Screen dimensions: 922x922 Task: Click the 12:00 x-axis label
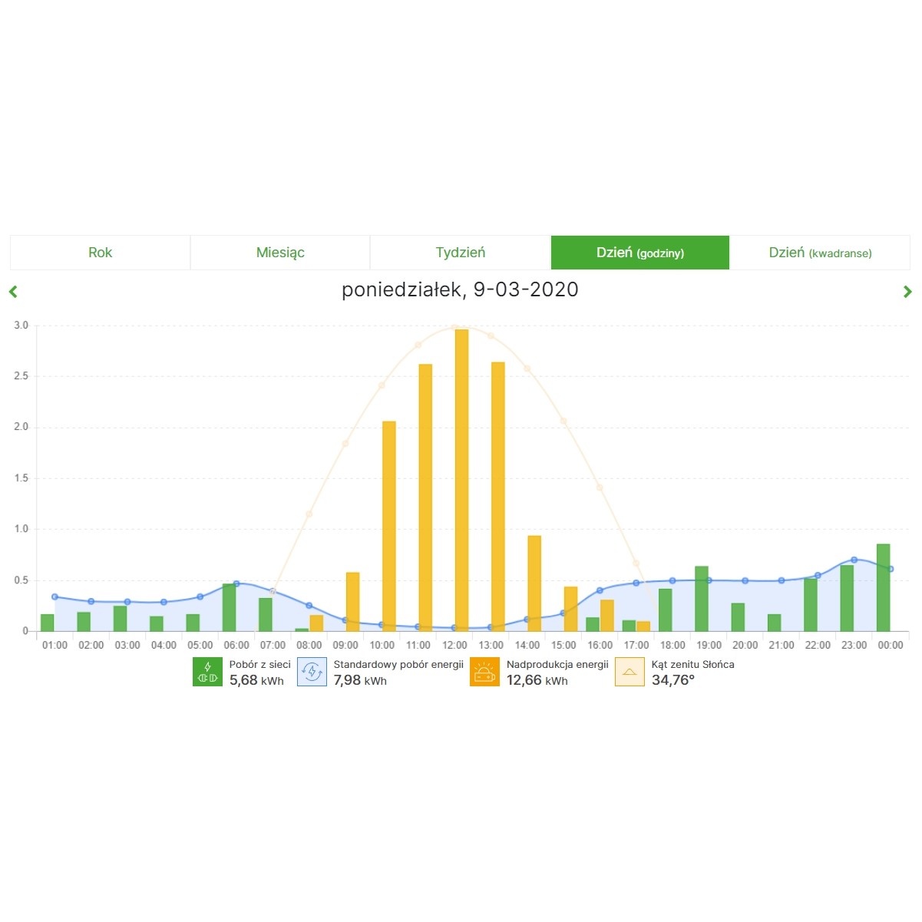tap(454, 646)
